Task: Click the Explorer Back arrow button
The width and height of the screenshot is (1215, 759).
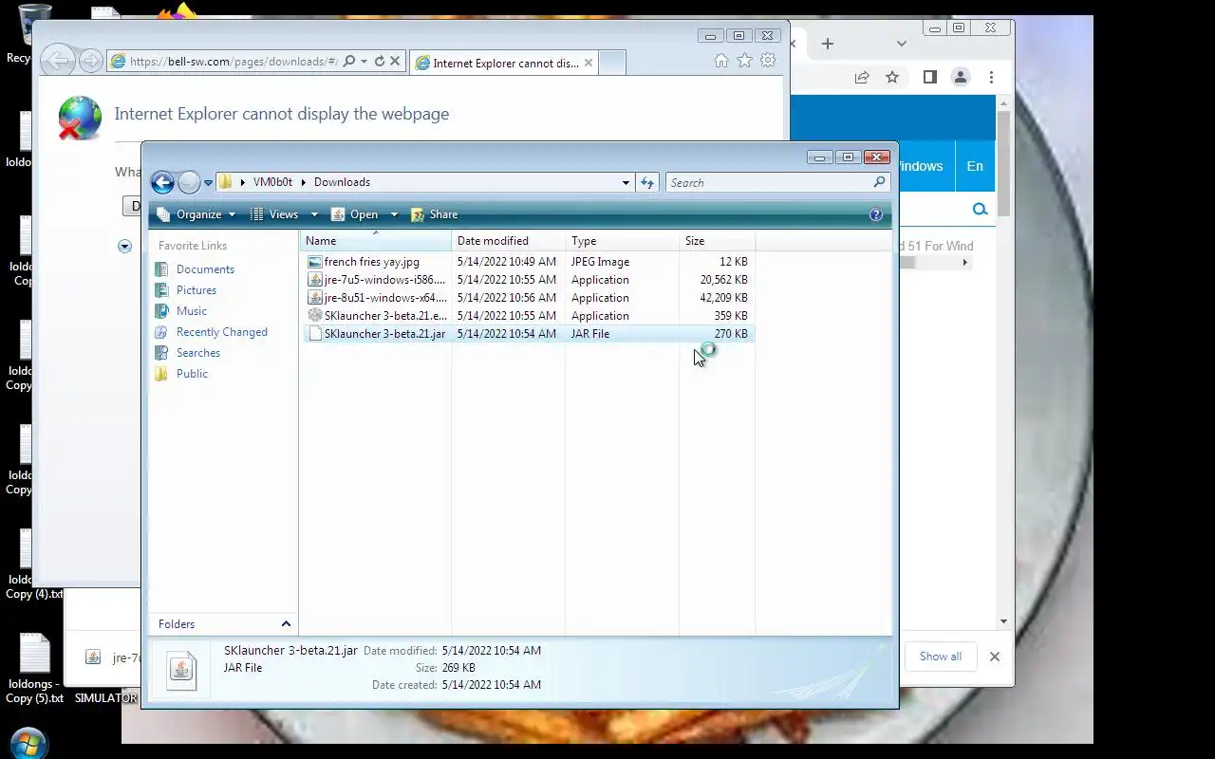Action: tap(162, 182)
